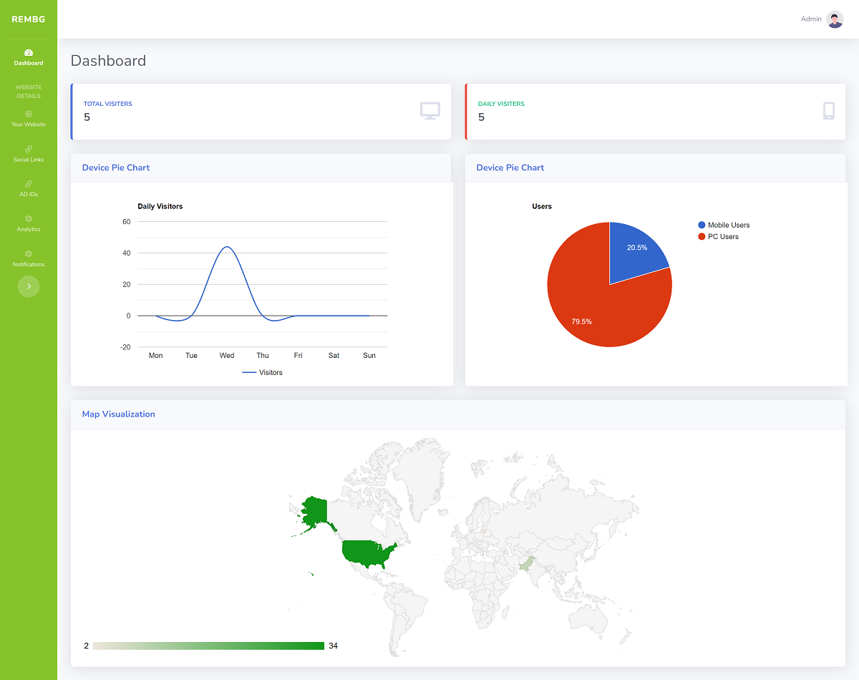Go to the REMBG brand link
Image resolution: width=859 pixels, height=680 pixels.
29,19
